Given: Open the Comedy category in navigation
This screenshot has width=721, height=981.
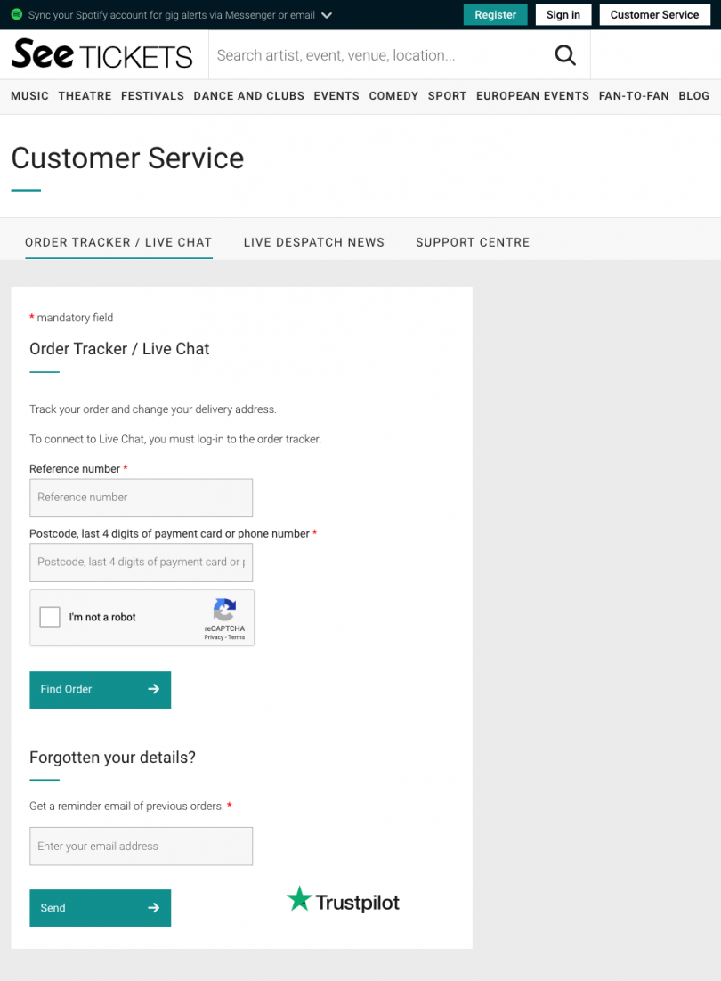Looking at the screenshot, I should tap(393, 96).
